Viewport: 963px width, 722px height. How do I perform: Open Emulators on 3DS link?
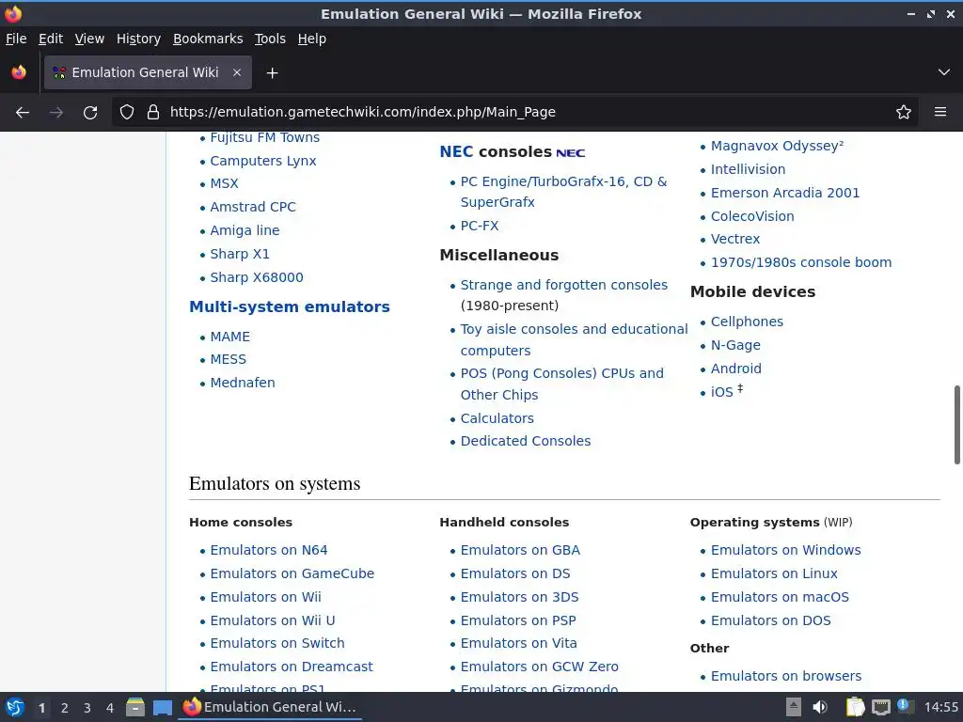point(519,597)
